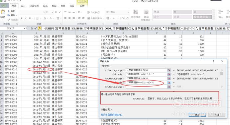230x125 pixels.
Task: Click the center align icon
Action: [x=69, y=18]
